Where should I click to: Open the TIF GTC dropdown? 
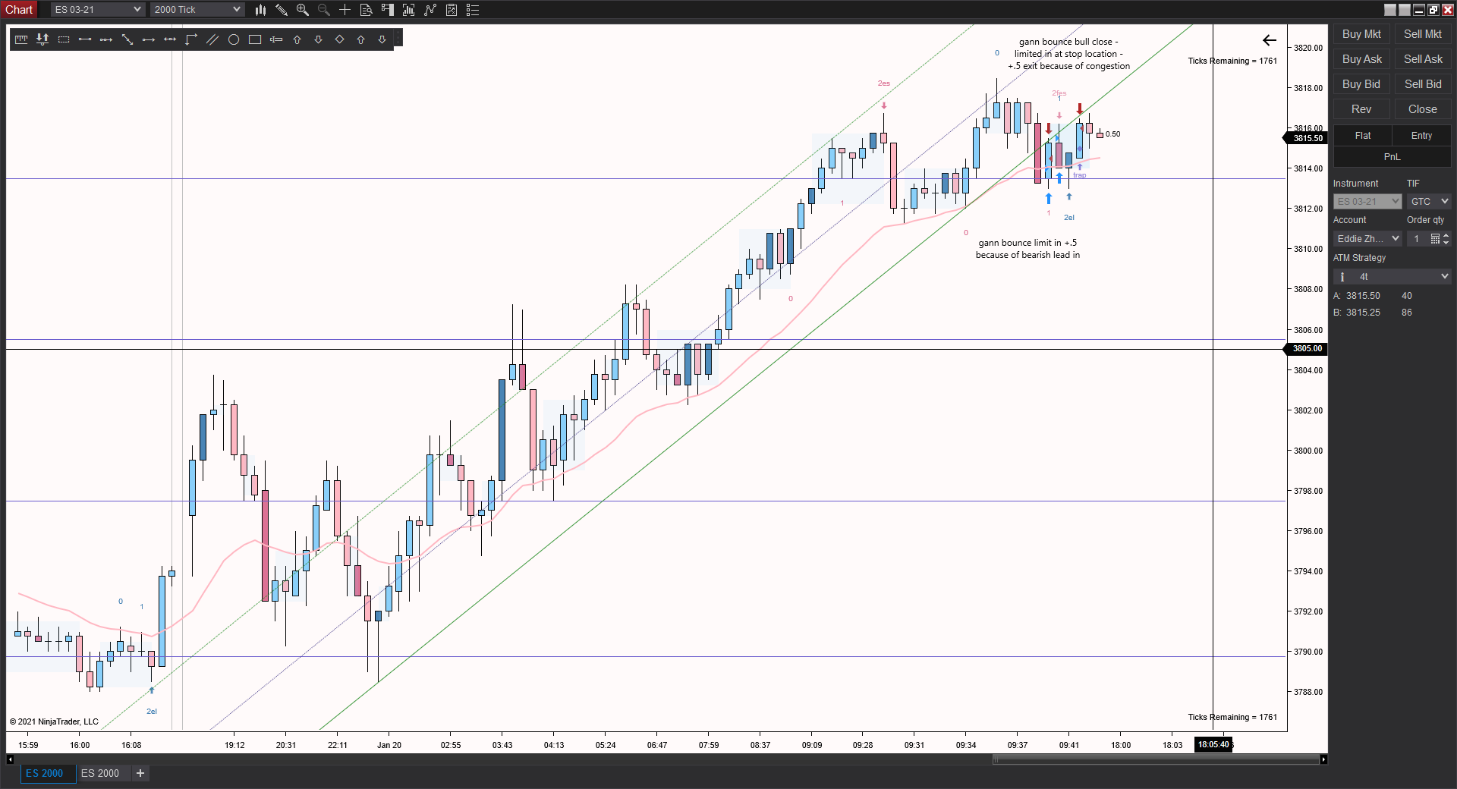(x=1430, y=202)
